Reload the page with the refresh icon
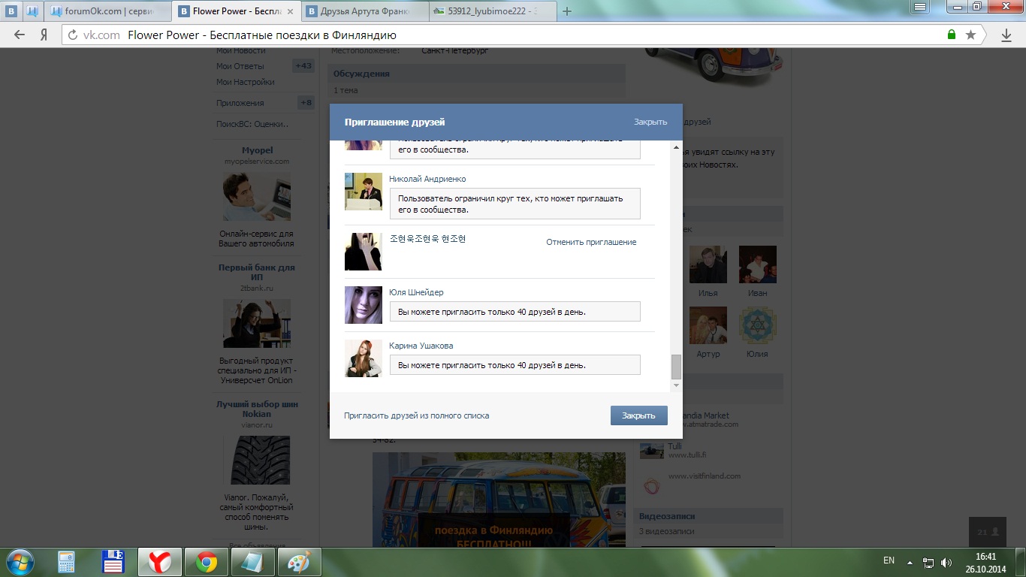This screenshot has width=1026, height=577. [x=73, y=35]
